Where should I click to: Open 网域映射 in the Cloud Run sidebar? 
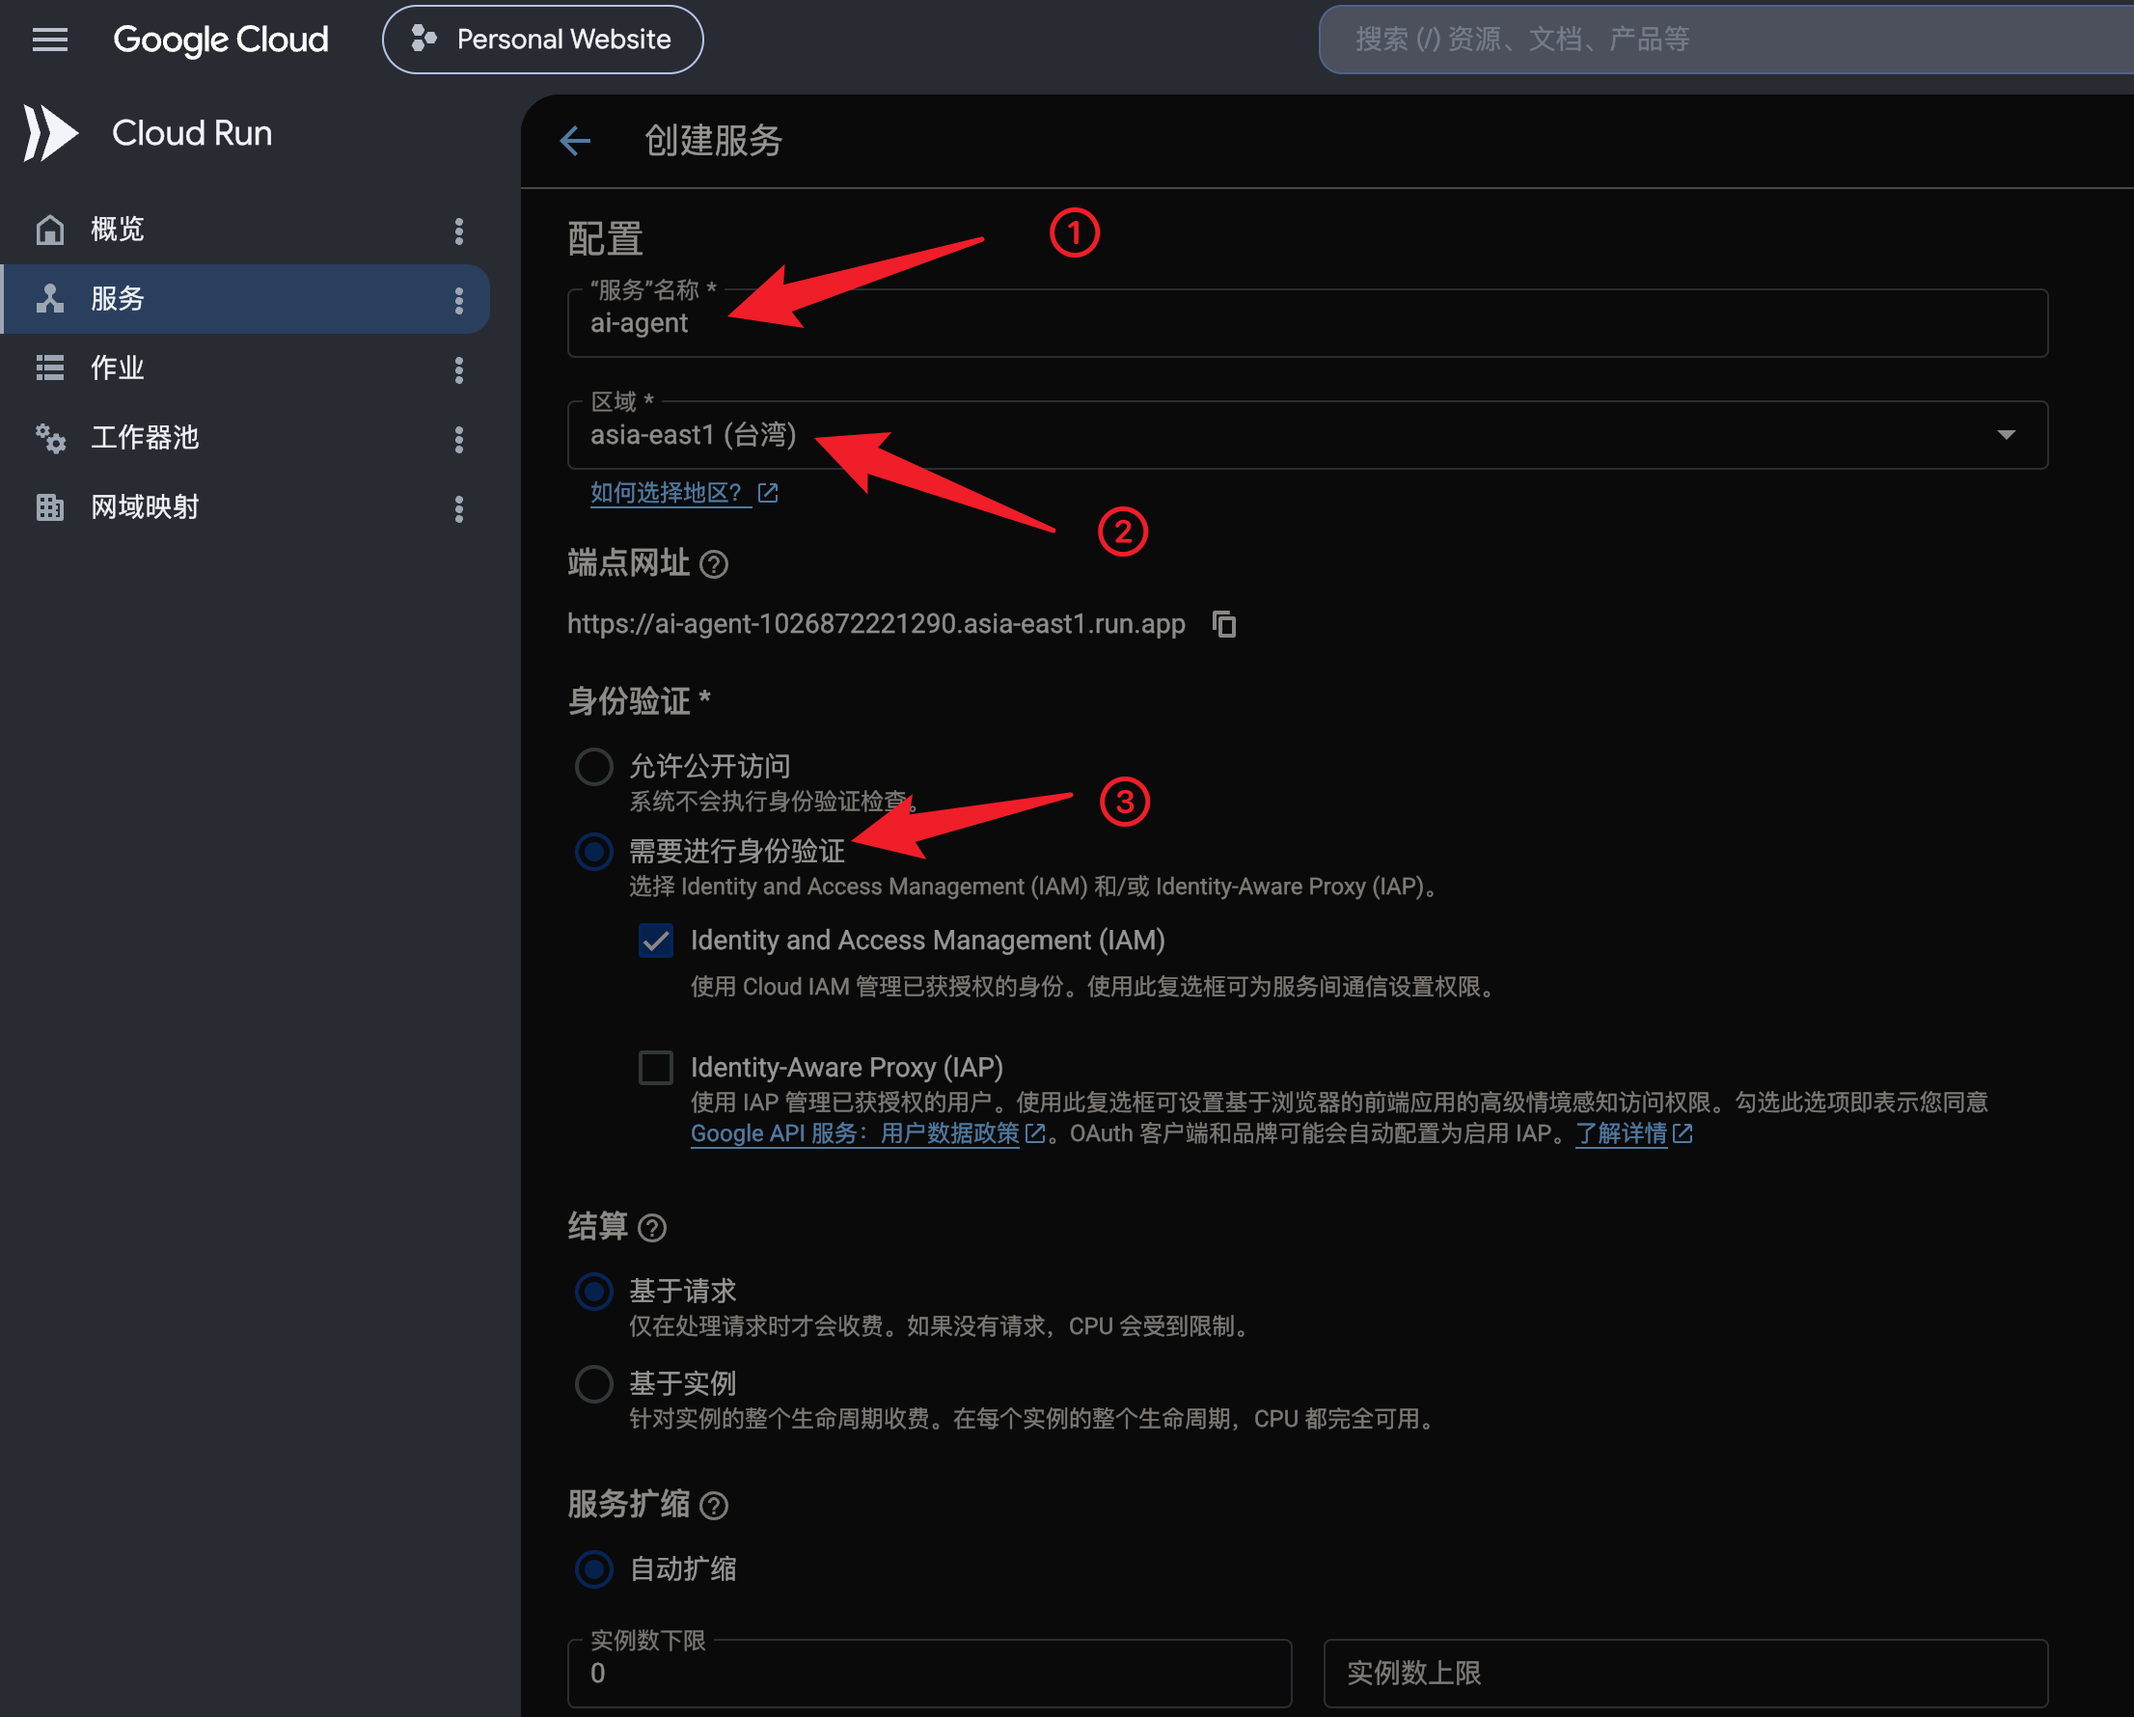245,507
